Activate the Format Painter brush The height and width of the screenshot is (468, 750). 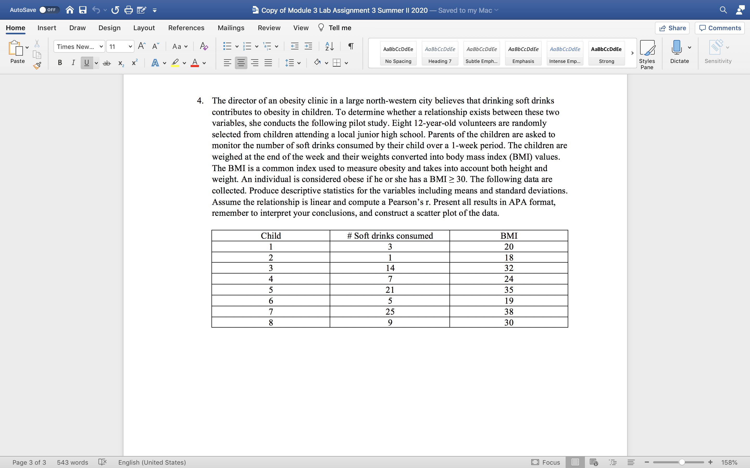pyautogui.click(x=37, y=65)
